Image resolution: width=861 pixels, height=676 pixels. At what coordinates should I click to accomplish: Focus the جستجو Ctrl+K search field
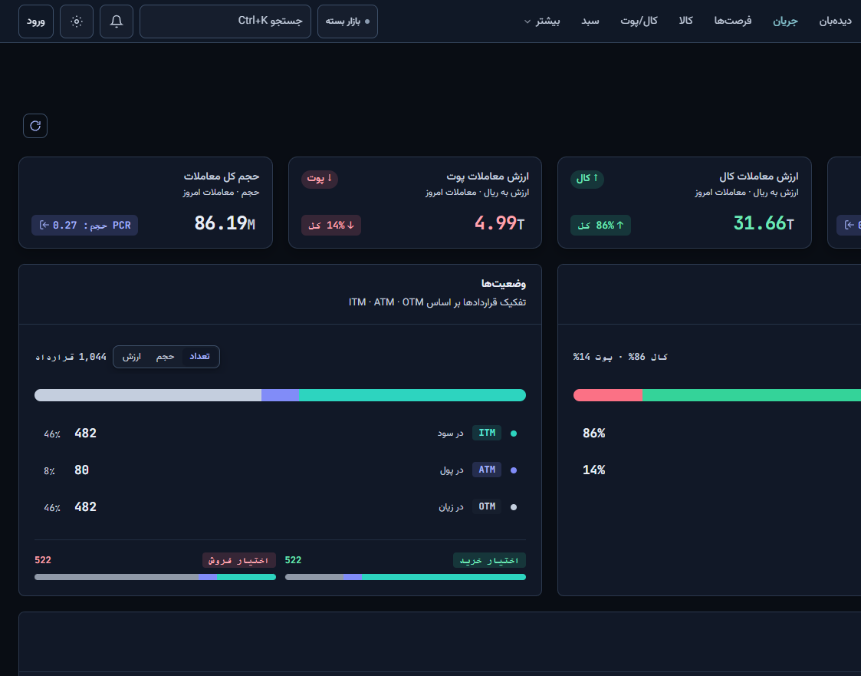tap(225, 21)
